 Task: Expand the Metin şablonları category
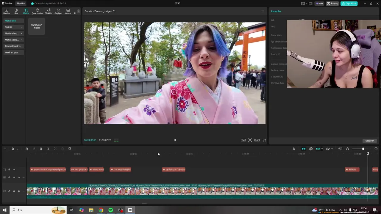[14, 40]
